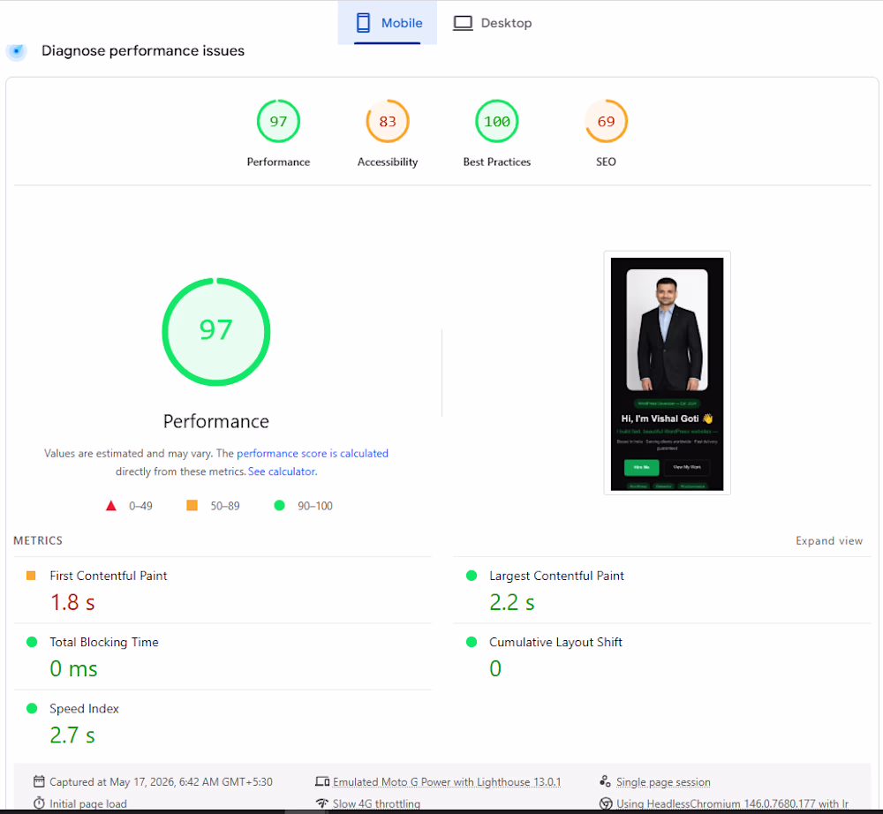This screenshot has width=883, height=814.
Task: Click Initial page load text
Action: coord(88,804)
